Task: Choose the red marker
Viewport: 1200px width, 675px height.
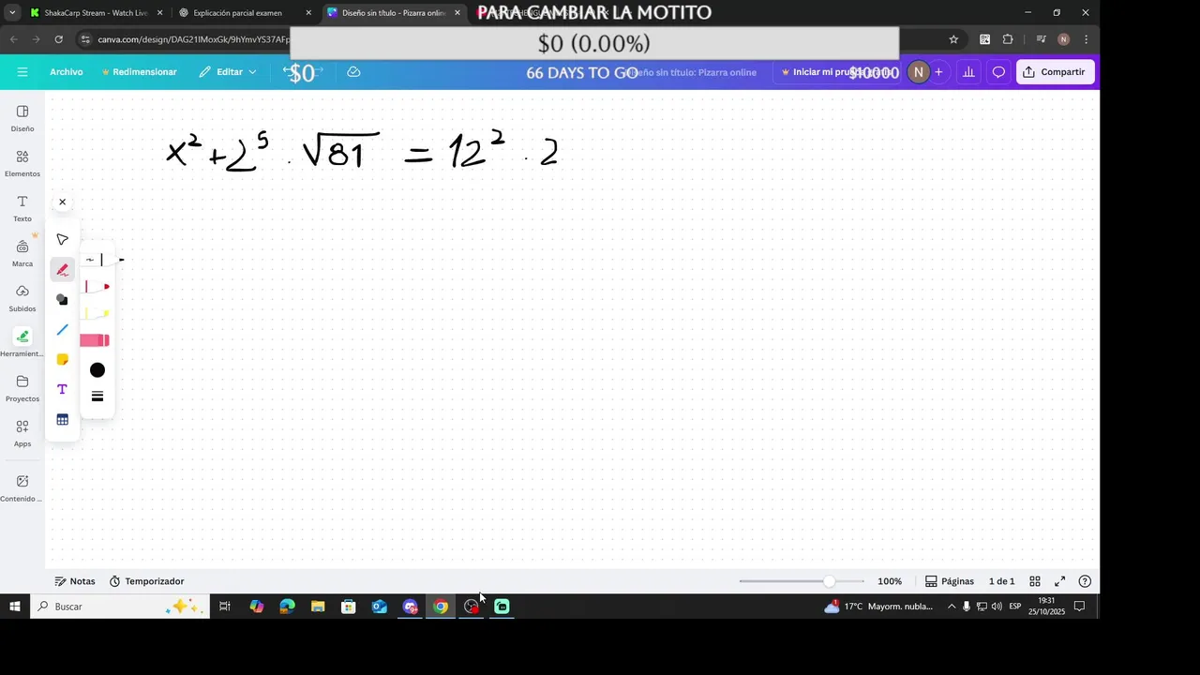Action: pyautogui.click(x=97, y=287)
